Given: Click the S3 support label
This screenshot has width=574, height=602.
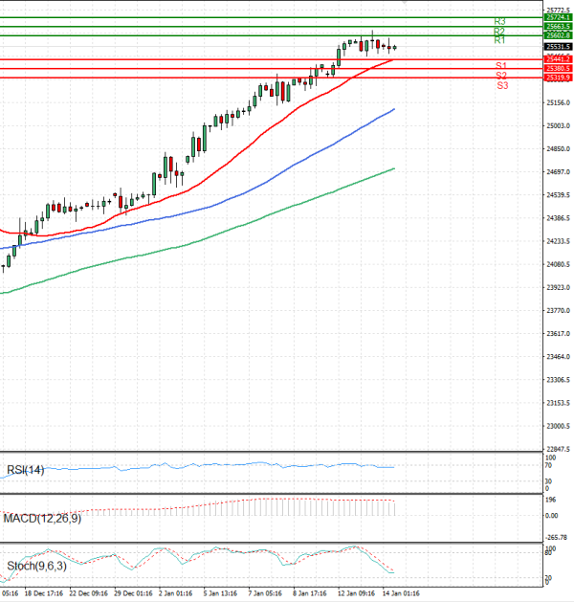Looking at the screenshot, I should (501, 86).
